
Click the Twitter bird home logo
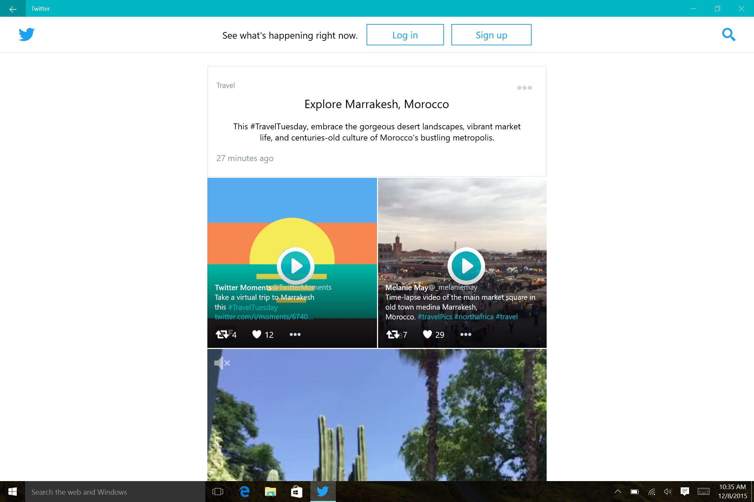click(x=27, y=35)
